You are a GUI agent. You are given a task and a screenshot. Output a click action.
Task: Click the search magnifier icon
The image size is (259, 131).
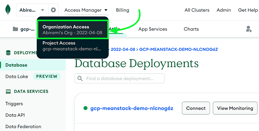point(80,78)
